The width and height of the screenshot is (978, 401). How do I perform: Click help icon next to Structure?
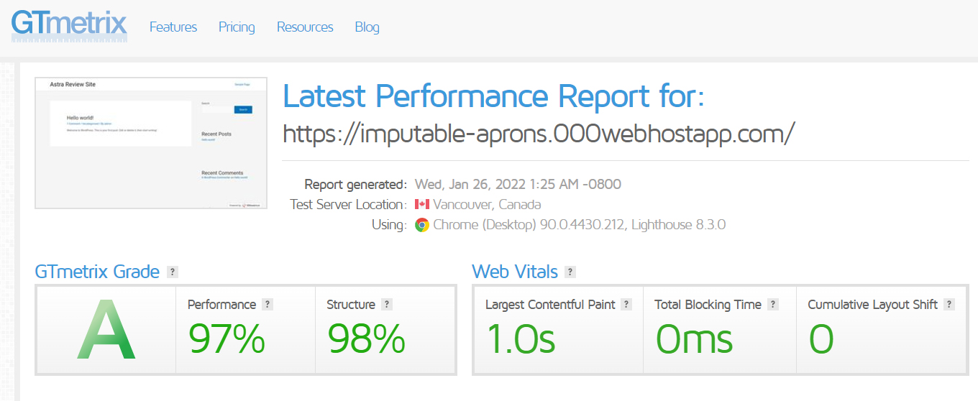[387, 305]
